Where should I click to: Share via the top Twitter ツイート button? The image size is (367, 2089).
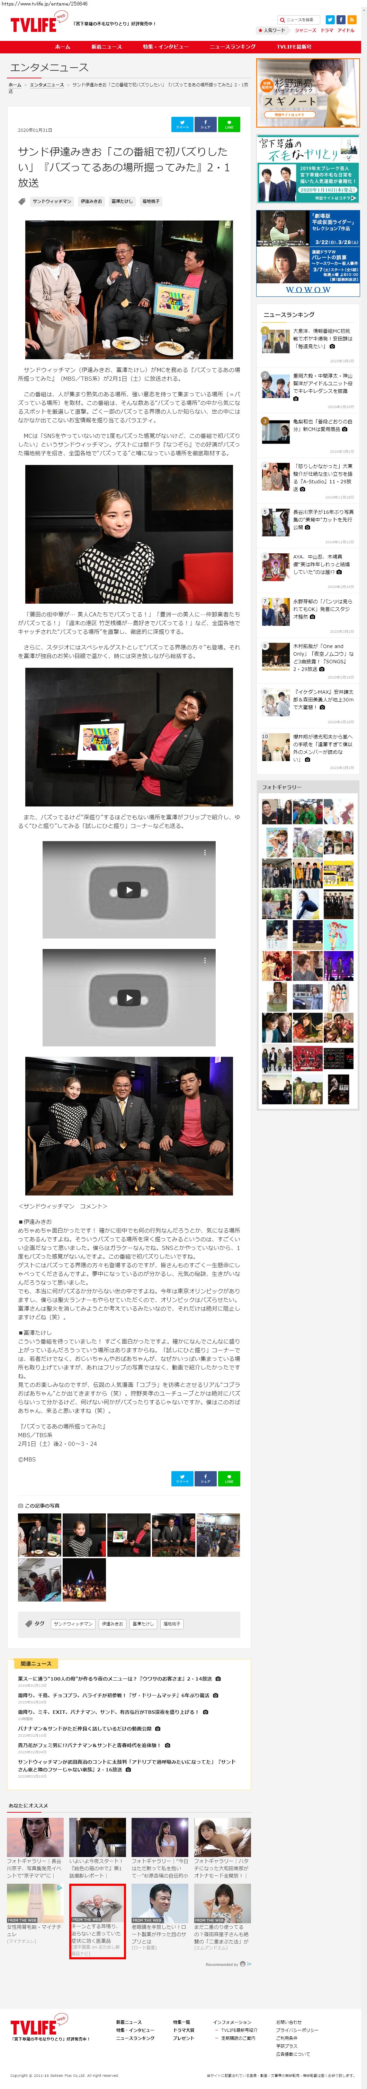pyautogui.click(x=182, y=124)
